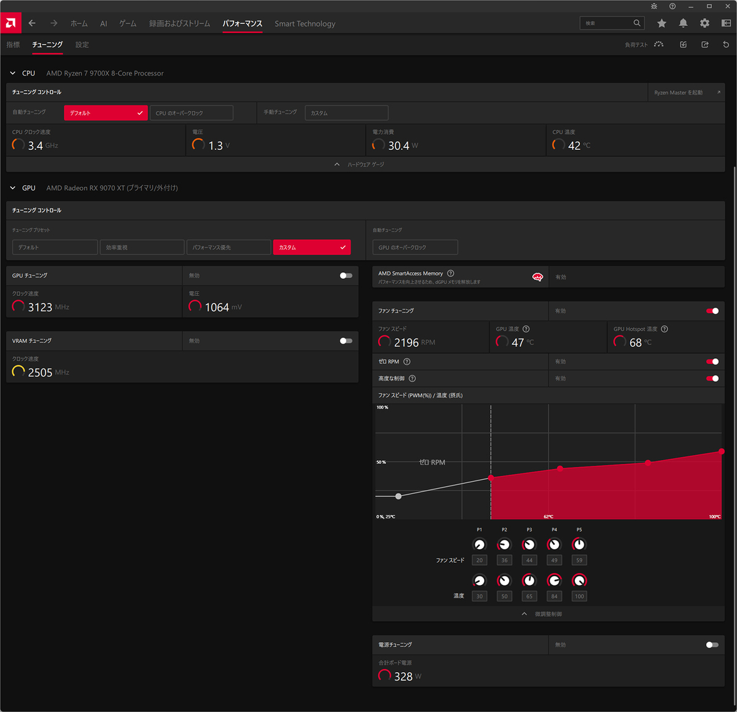This screenshot has height=712, width=737.
Task: Enable the GPU チューニング toggle
Action: coord(346,275)
